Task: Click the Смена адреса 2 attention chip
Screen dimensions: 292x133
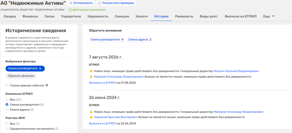Action: click(x=140, y=40)
